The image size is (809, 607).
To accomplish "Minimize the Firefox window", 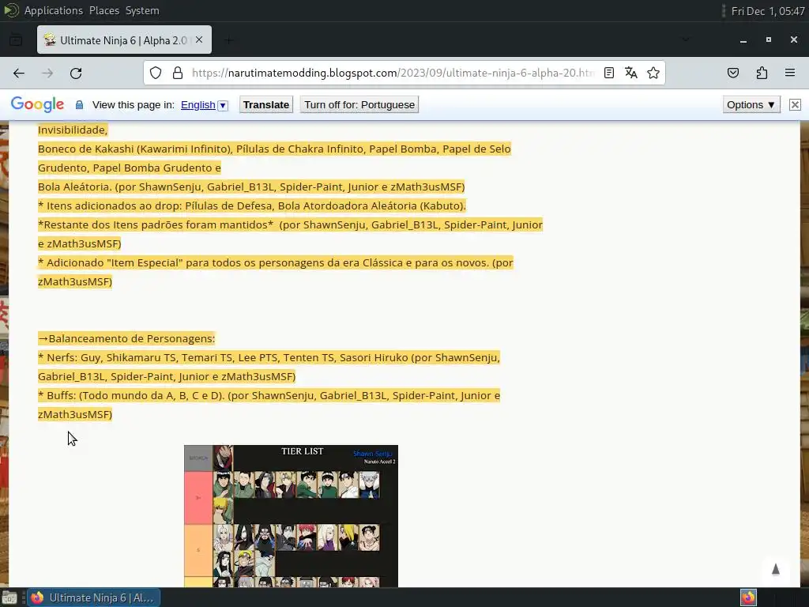I will click(x=743, y=40).
